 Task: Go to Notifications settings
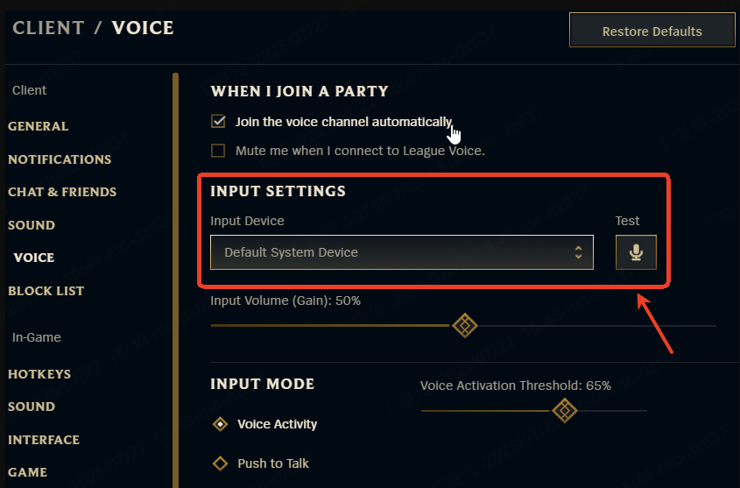[60, 159]
